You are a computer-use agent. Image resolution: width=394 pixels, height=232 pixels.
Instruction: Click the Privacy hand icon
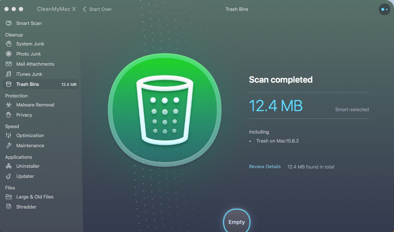tap(9, 115)
